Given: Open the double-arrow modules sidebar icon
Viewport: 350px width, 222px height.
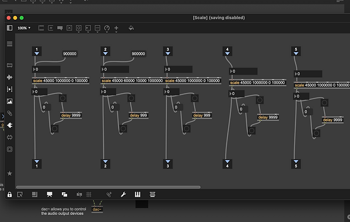Looking at the screenshot, I should pos(9,137).
